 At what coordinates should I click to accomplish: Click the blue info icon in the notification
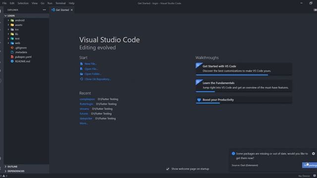[x=233, y=154]
